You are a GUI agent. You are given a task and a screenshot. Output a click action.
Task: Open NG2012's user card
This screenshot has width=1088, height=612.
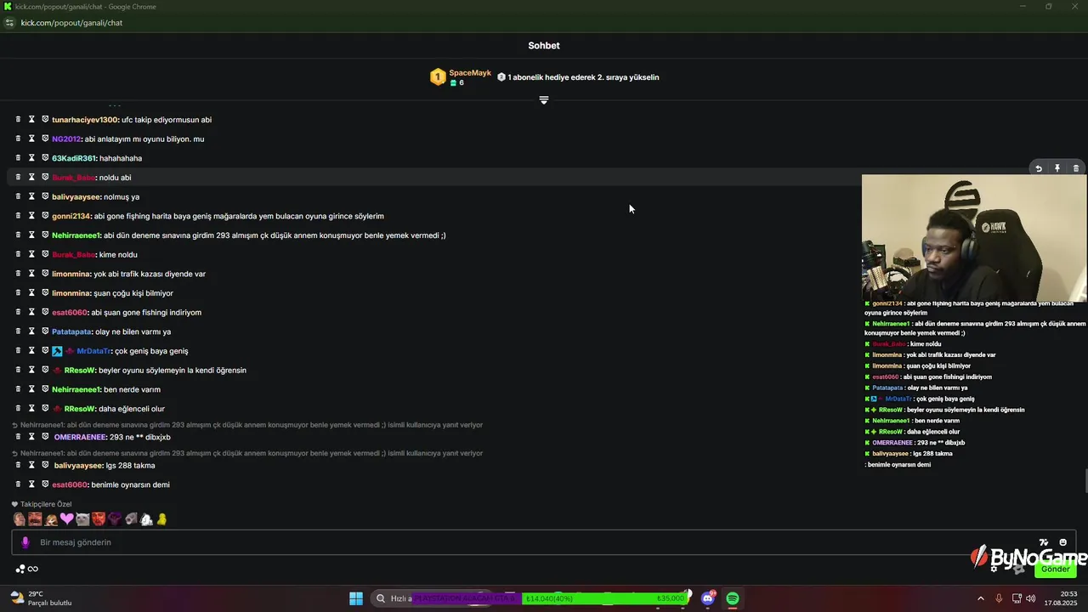66,139
